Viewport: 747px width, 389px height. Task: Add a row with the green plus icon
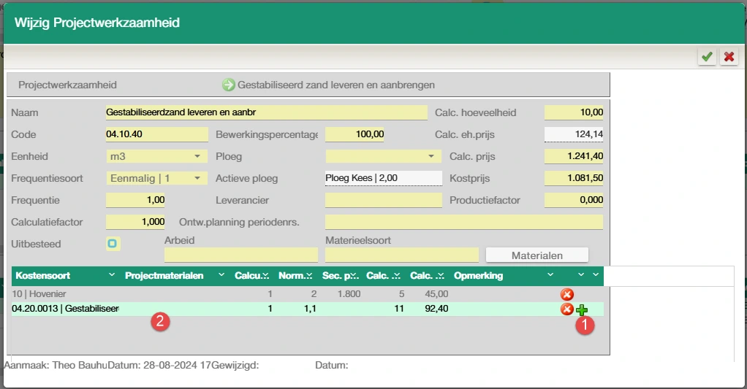tap(582, 310)
